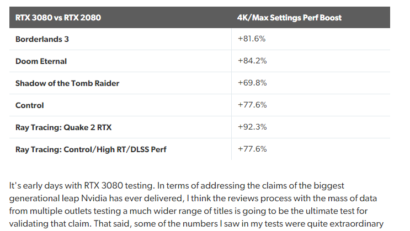410x231 pixels.
Task: Click Ray Tracing: Control/High RT/DLSS Perf
Action: click(90, 149)
